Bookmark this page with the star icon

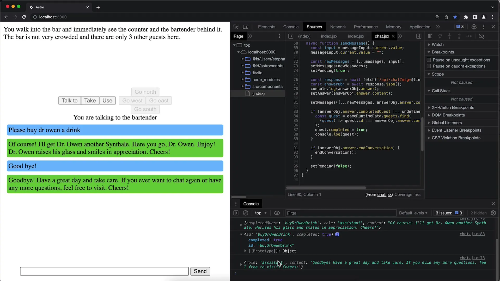tap(455, 17)
